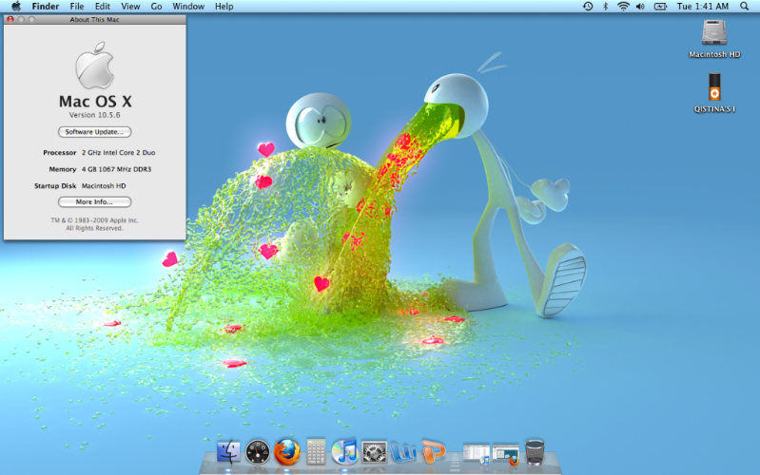The width and height of the screenshot is (760, 475).
Task: Launch Dashboard from the Dock
Action: click(x=258, y=452)
